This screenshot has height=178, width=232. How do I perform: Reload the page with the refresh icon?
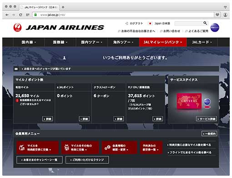(20, 15)
